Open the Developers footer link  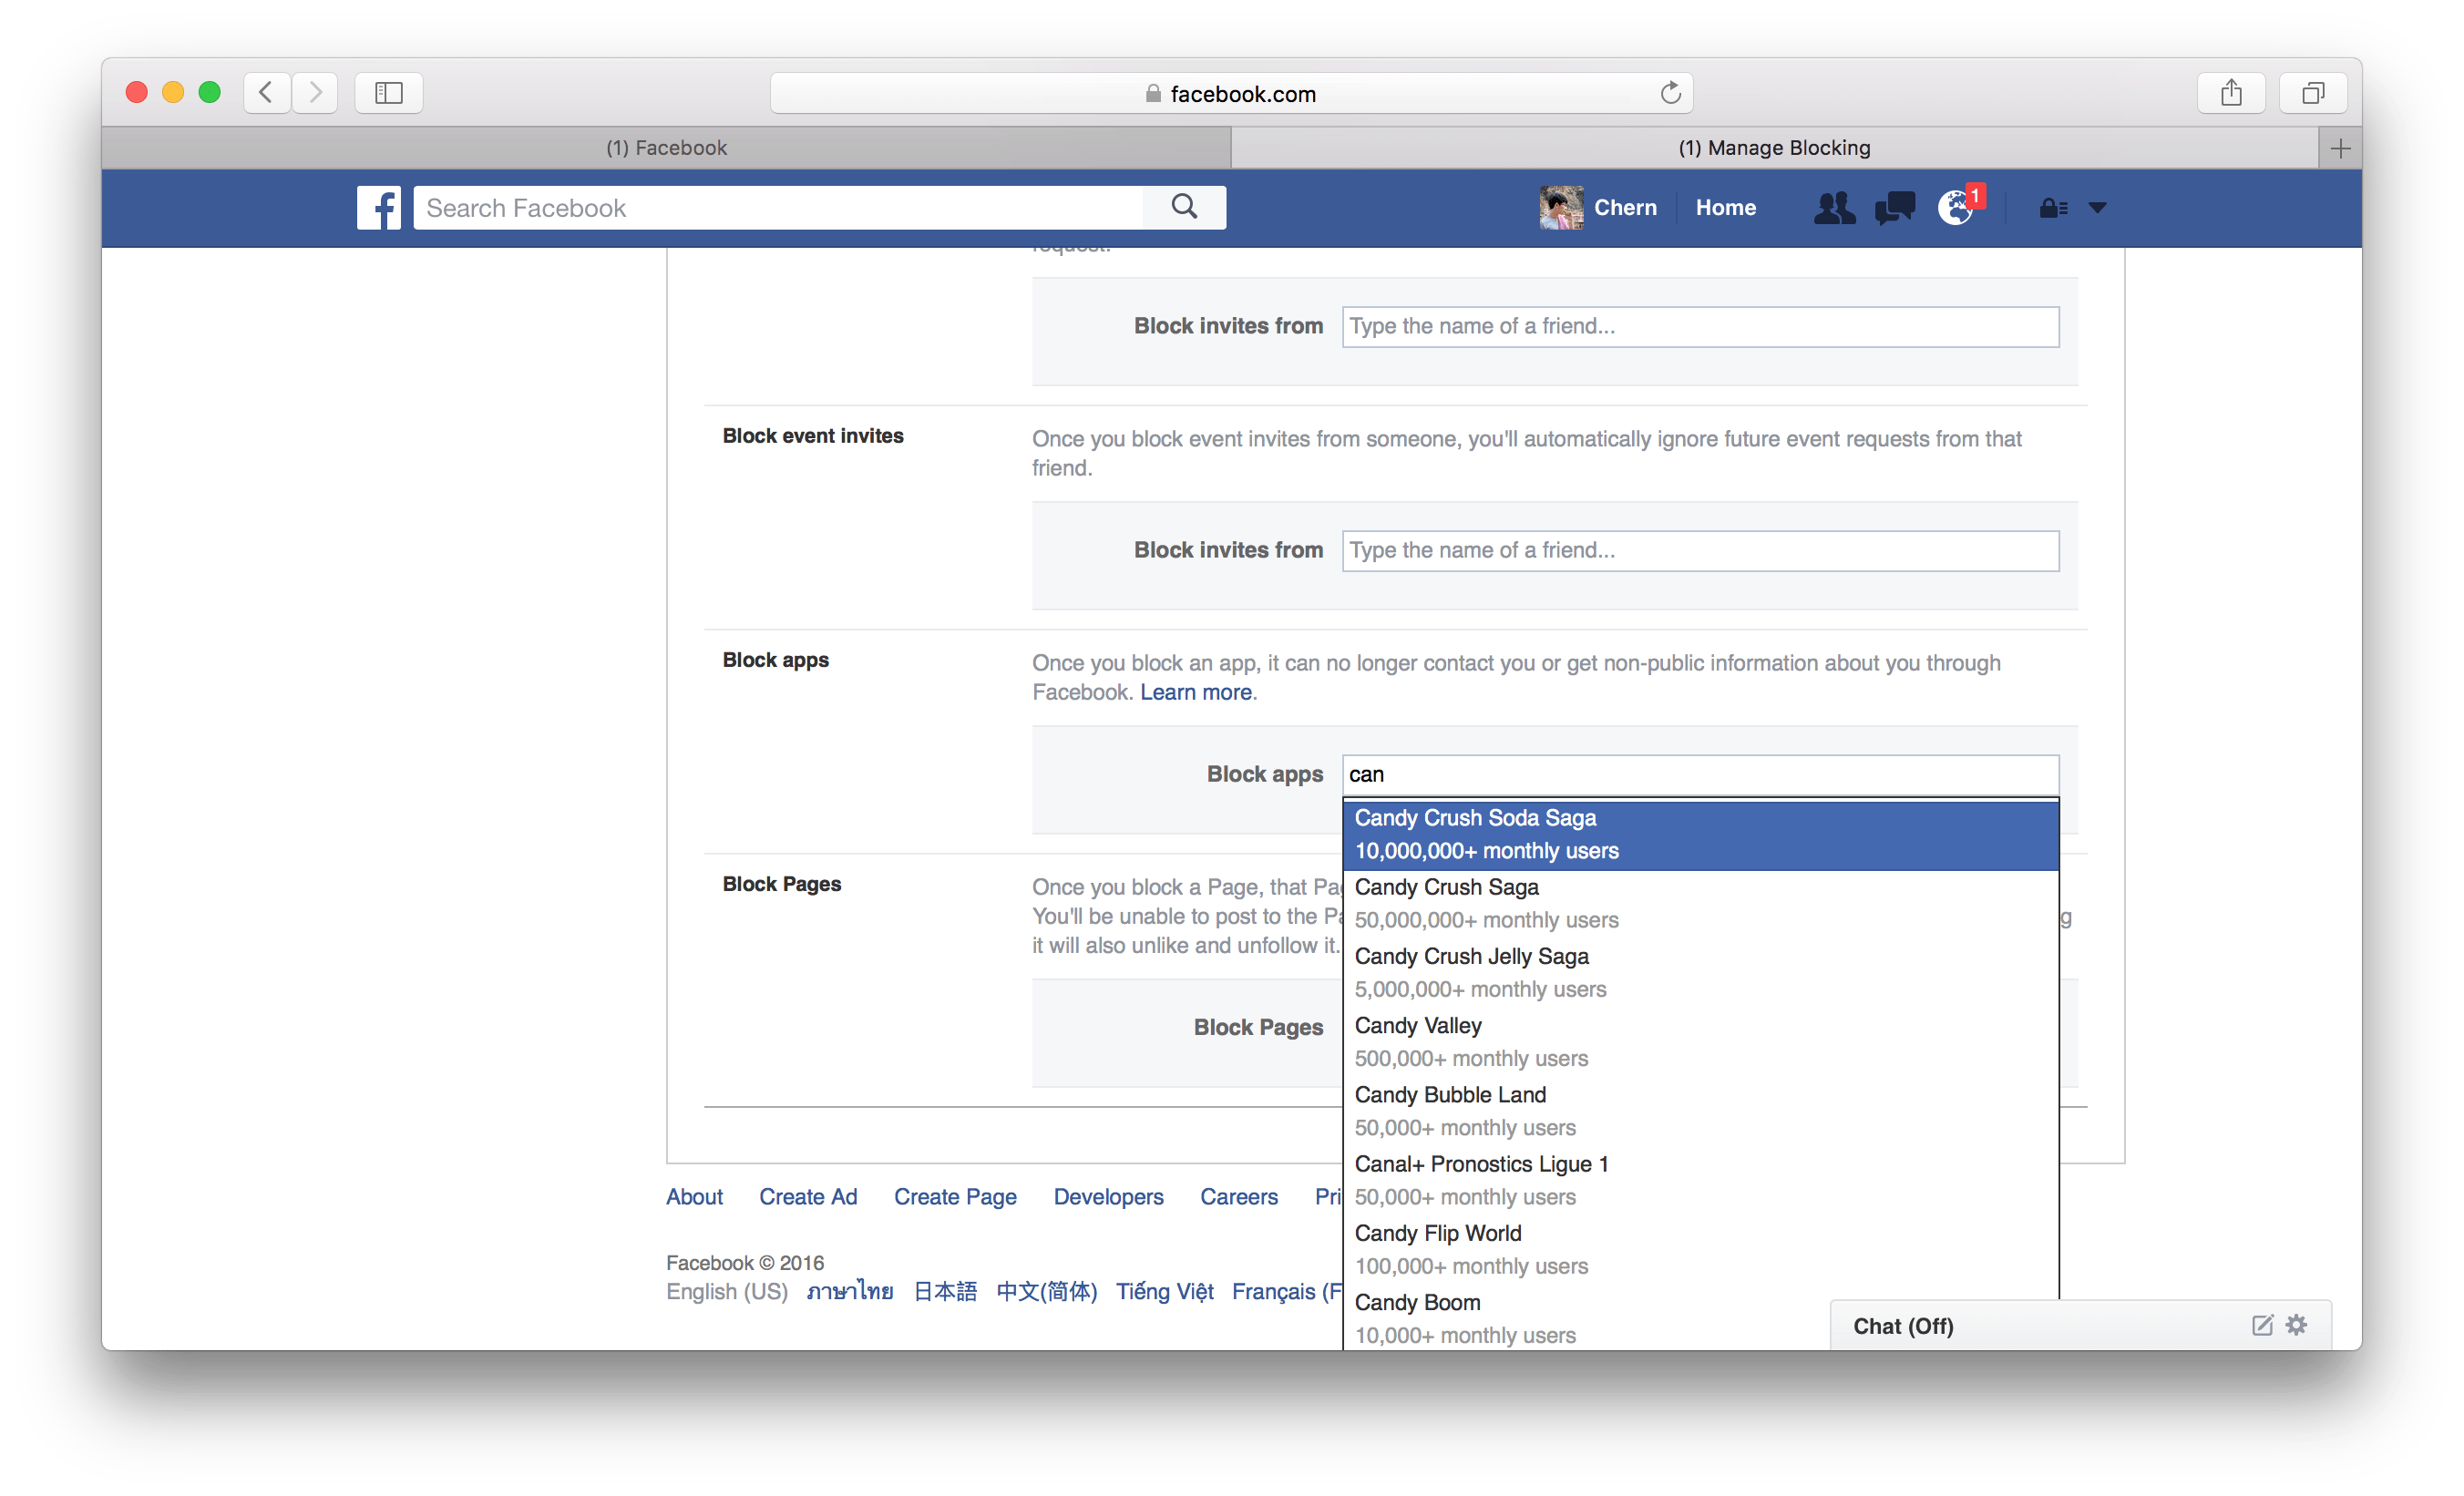coord(1108,1196)
